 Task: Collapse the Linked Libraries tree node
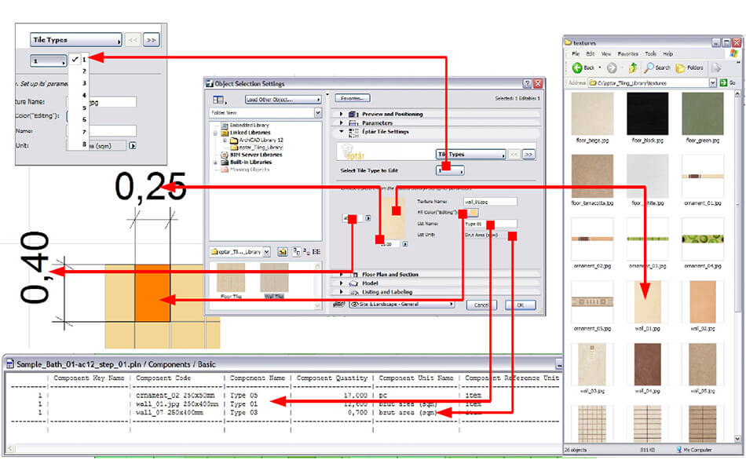coord(215,133)
